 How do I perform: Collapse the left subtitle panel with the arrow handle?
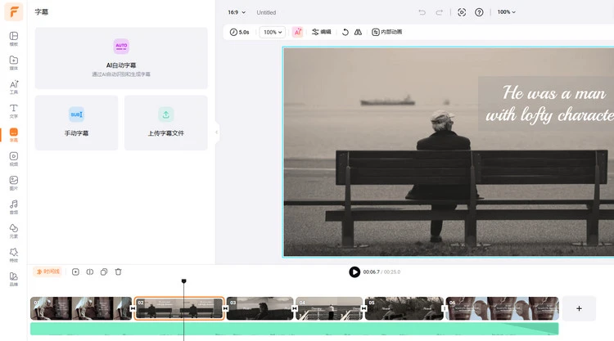coord(217,132)
